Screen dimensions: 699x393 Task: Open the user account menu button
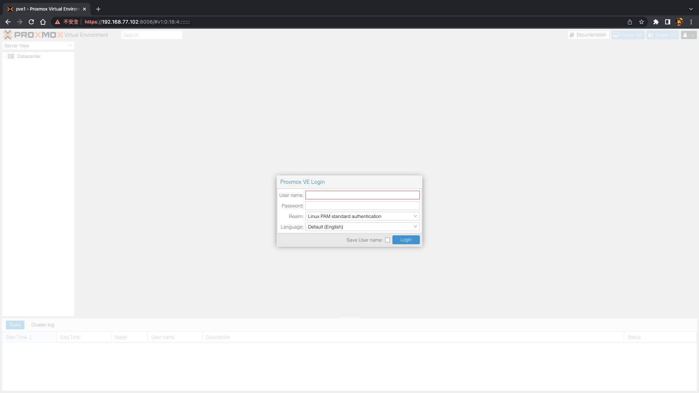click(689, 35)
